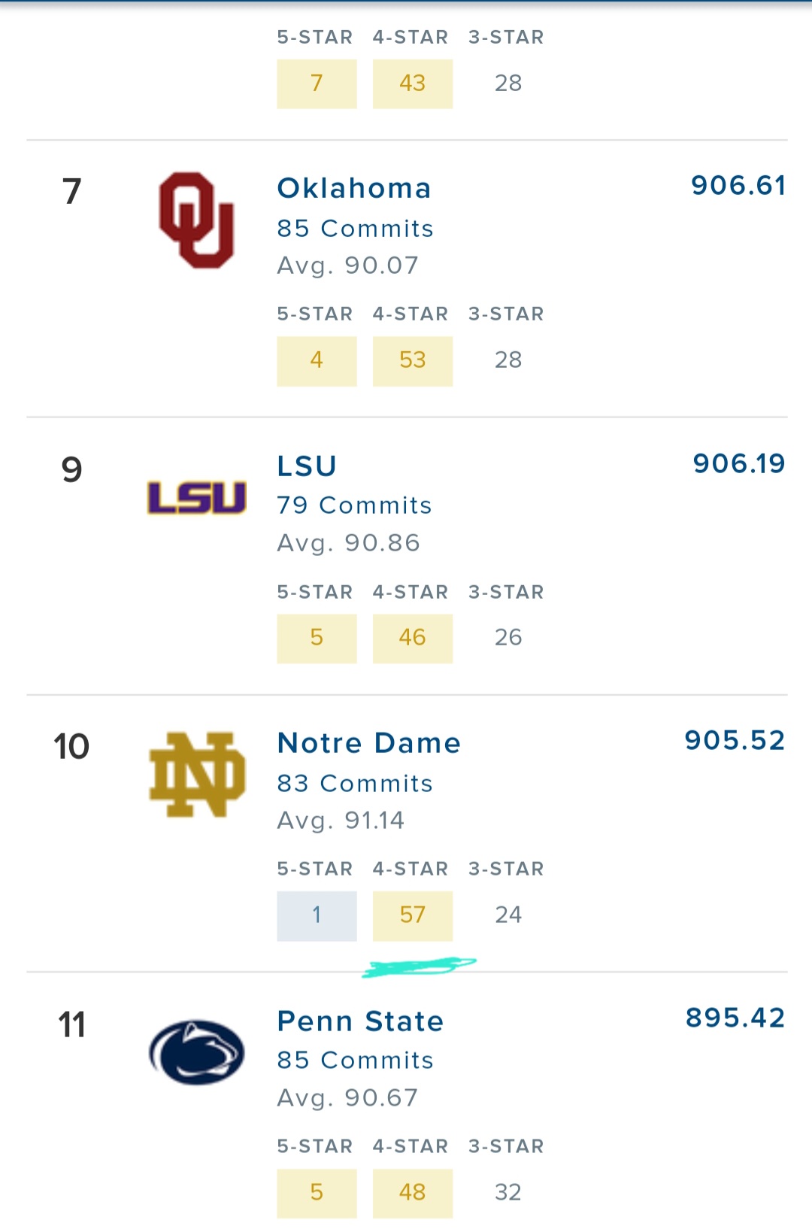Image resolution: width=812 pixels, height=1232 pixels.
Task: Tap the Oklahoma Sooners logo
Action: 196,220
